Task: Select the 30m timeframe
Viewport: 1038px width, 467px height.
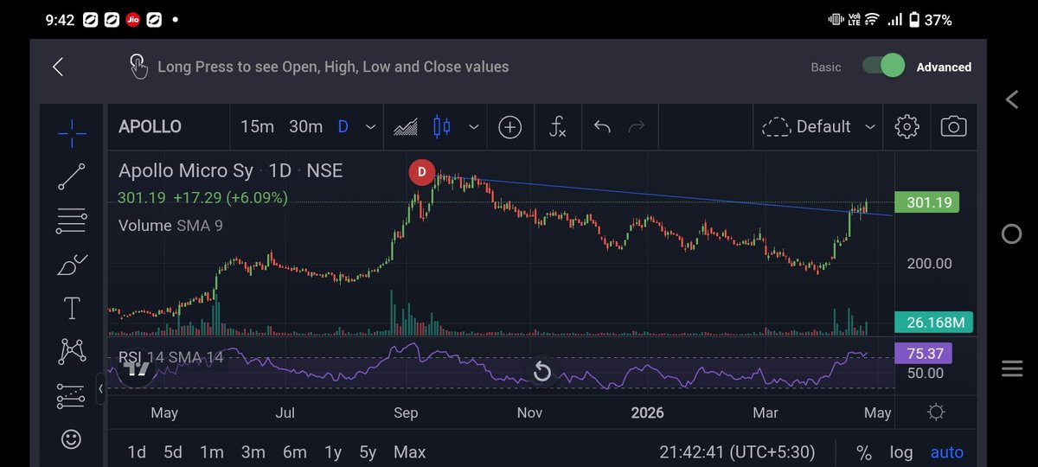Action: [305, 127]
